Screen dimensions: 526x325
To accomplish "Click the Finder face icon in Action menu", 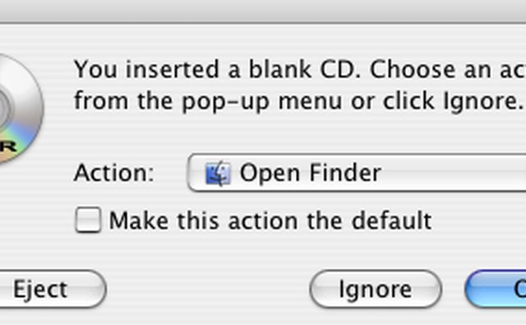I will tap(218, 174).
